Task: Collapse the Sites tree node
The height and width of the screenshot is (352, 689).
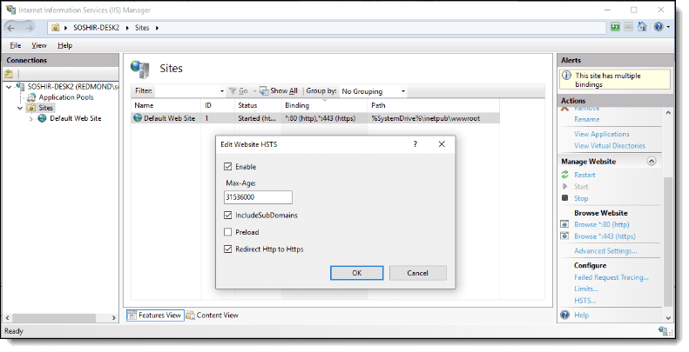Action: tap(20, 108)
